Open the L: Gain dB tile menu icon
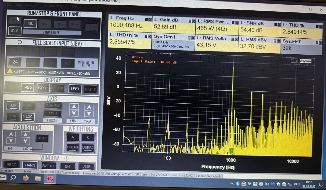 click(190, 21)
